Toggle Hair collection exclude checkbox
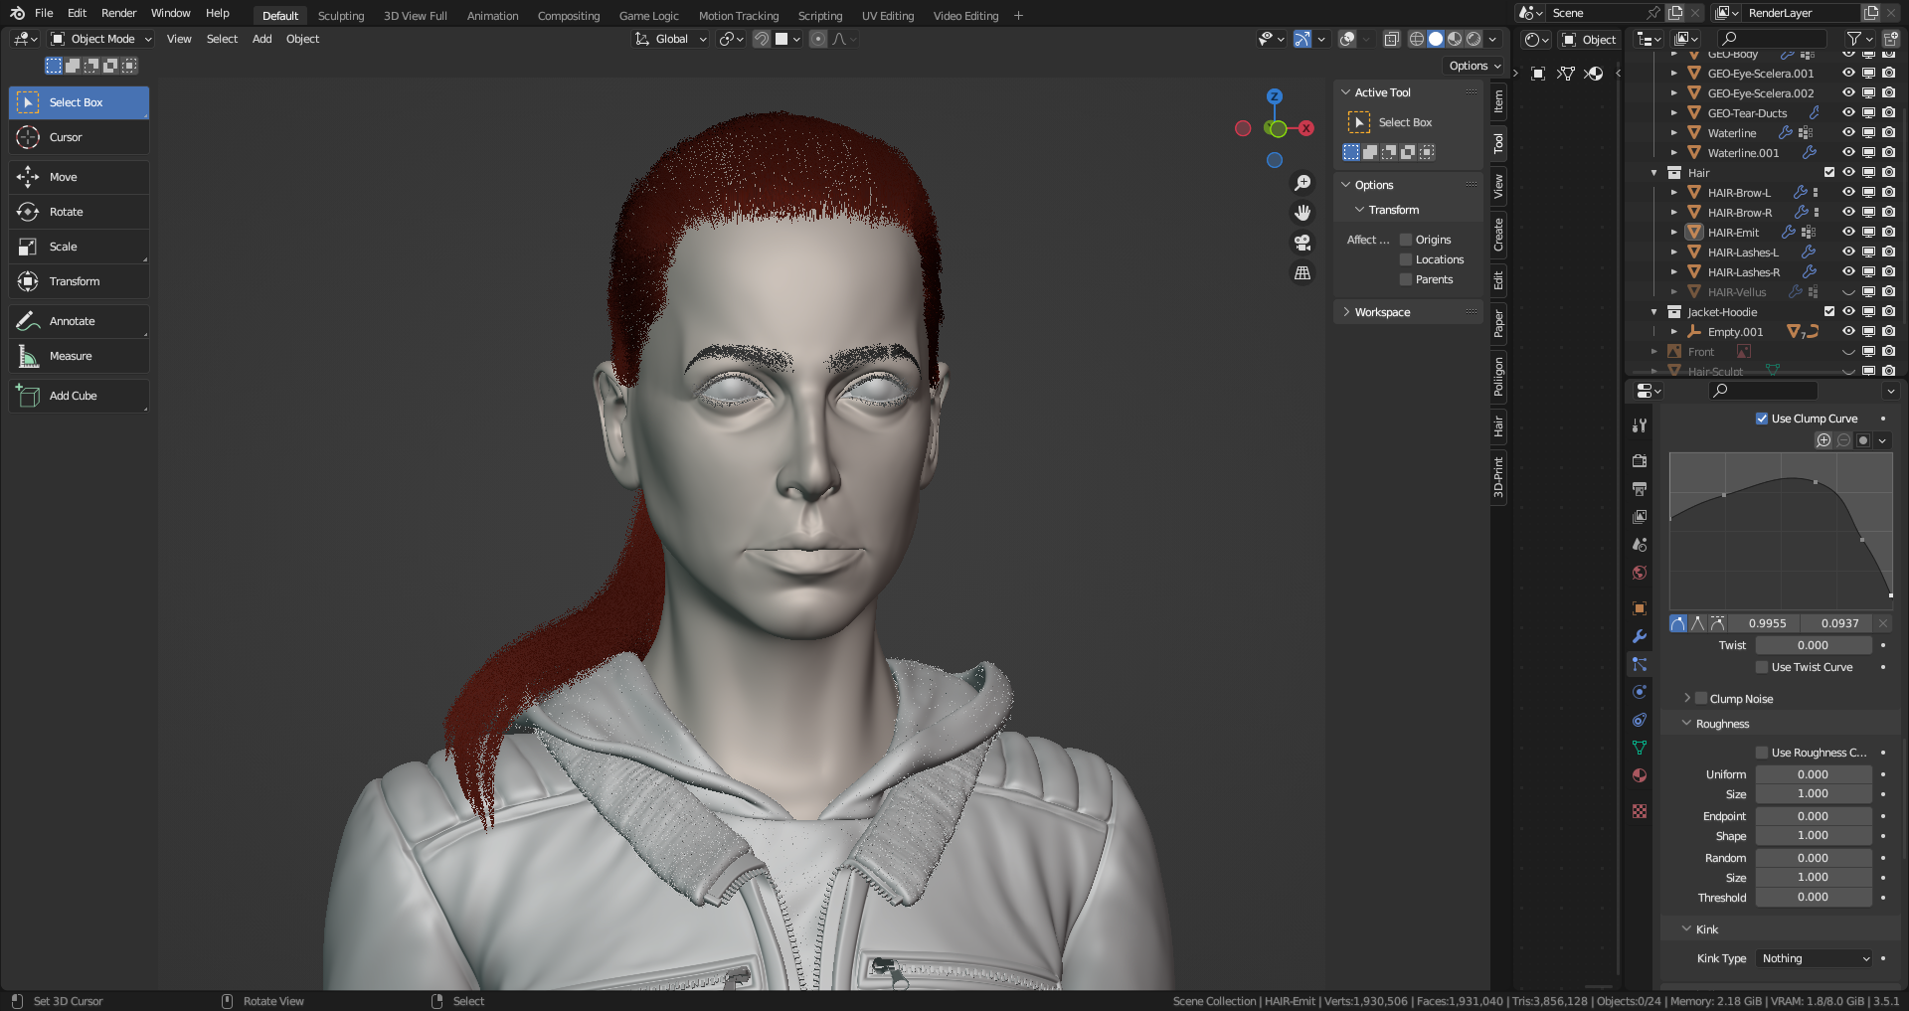The image size is (1909, 1011). tap(1829, 172)
